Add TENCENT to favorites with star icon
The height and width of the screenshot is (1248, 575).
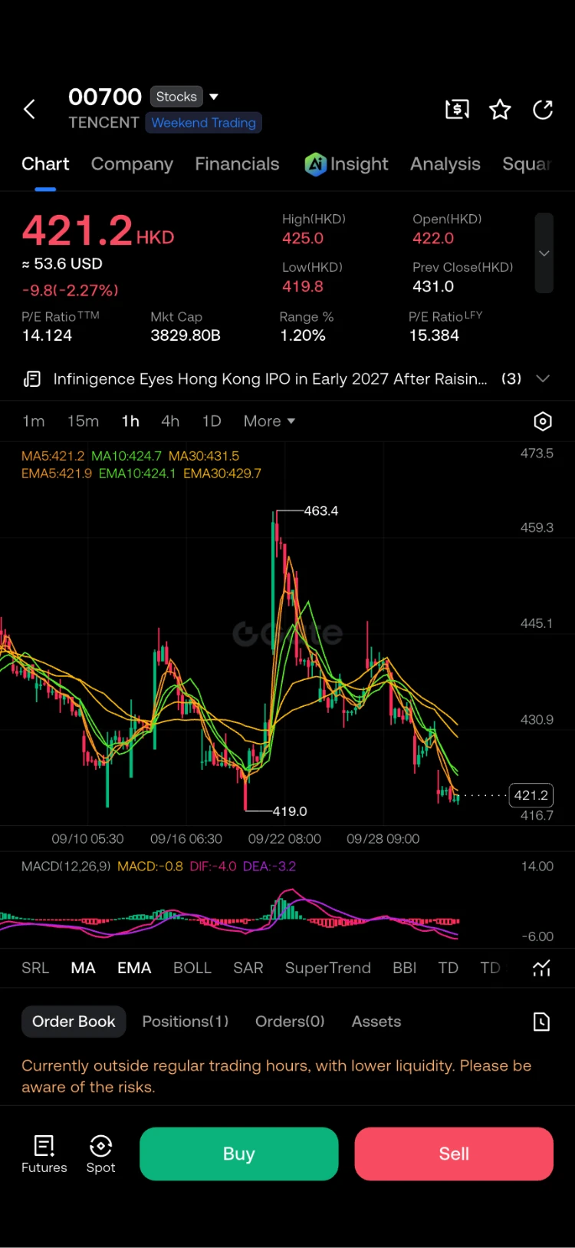point(500,110)
